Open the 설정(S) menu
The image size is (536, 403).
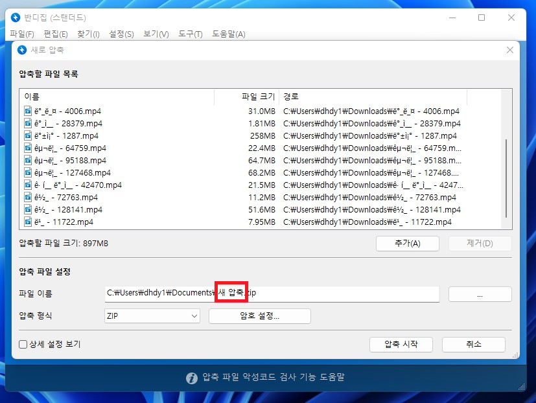[x=121, y=34]
